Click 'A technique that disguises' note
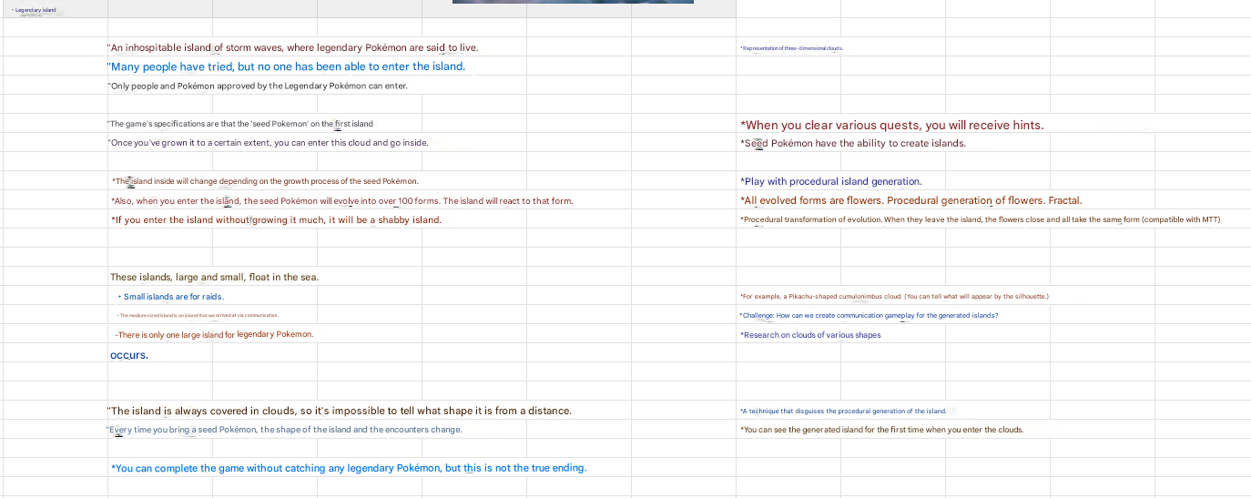Screen dimensions: 1251x498 (x=843, y=412)
